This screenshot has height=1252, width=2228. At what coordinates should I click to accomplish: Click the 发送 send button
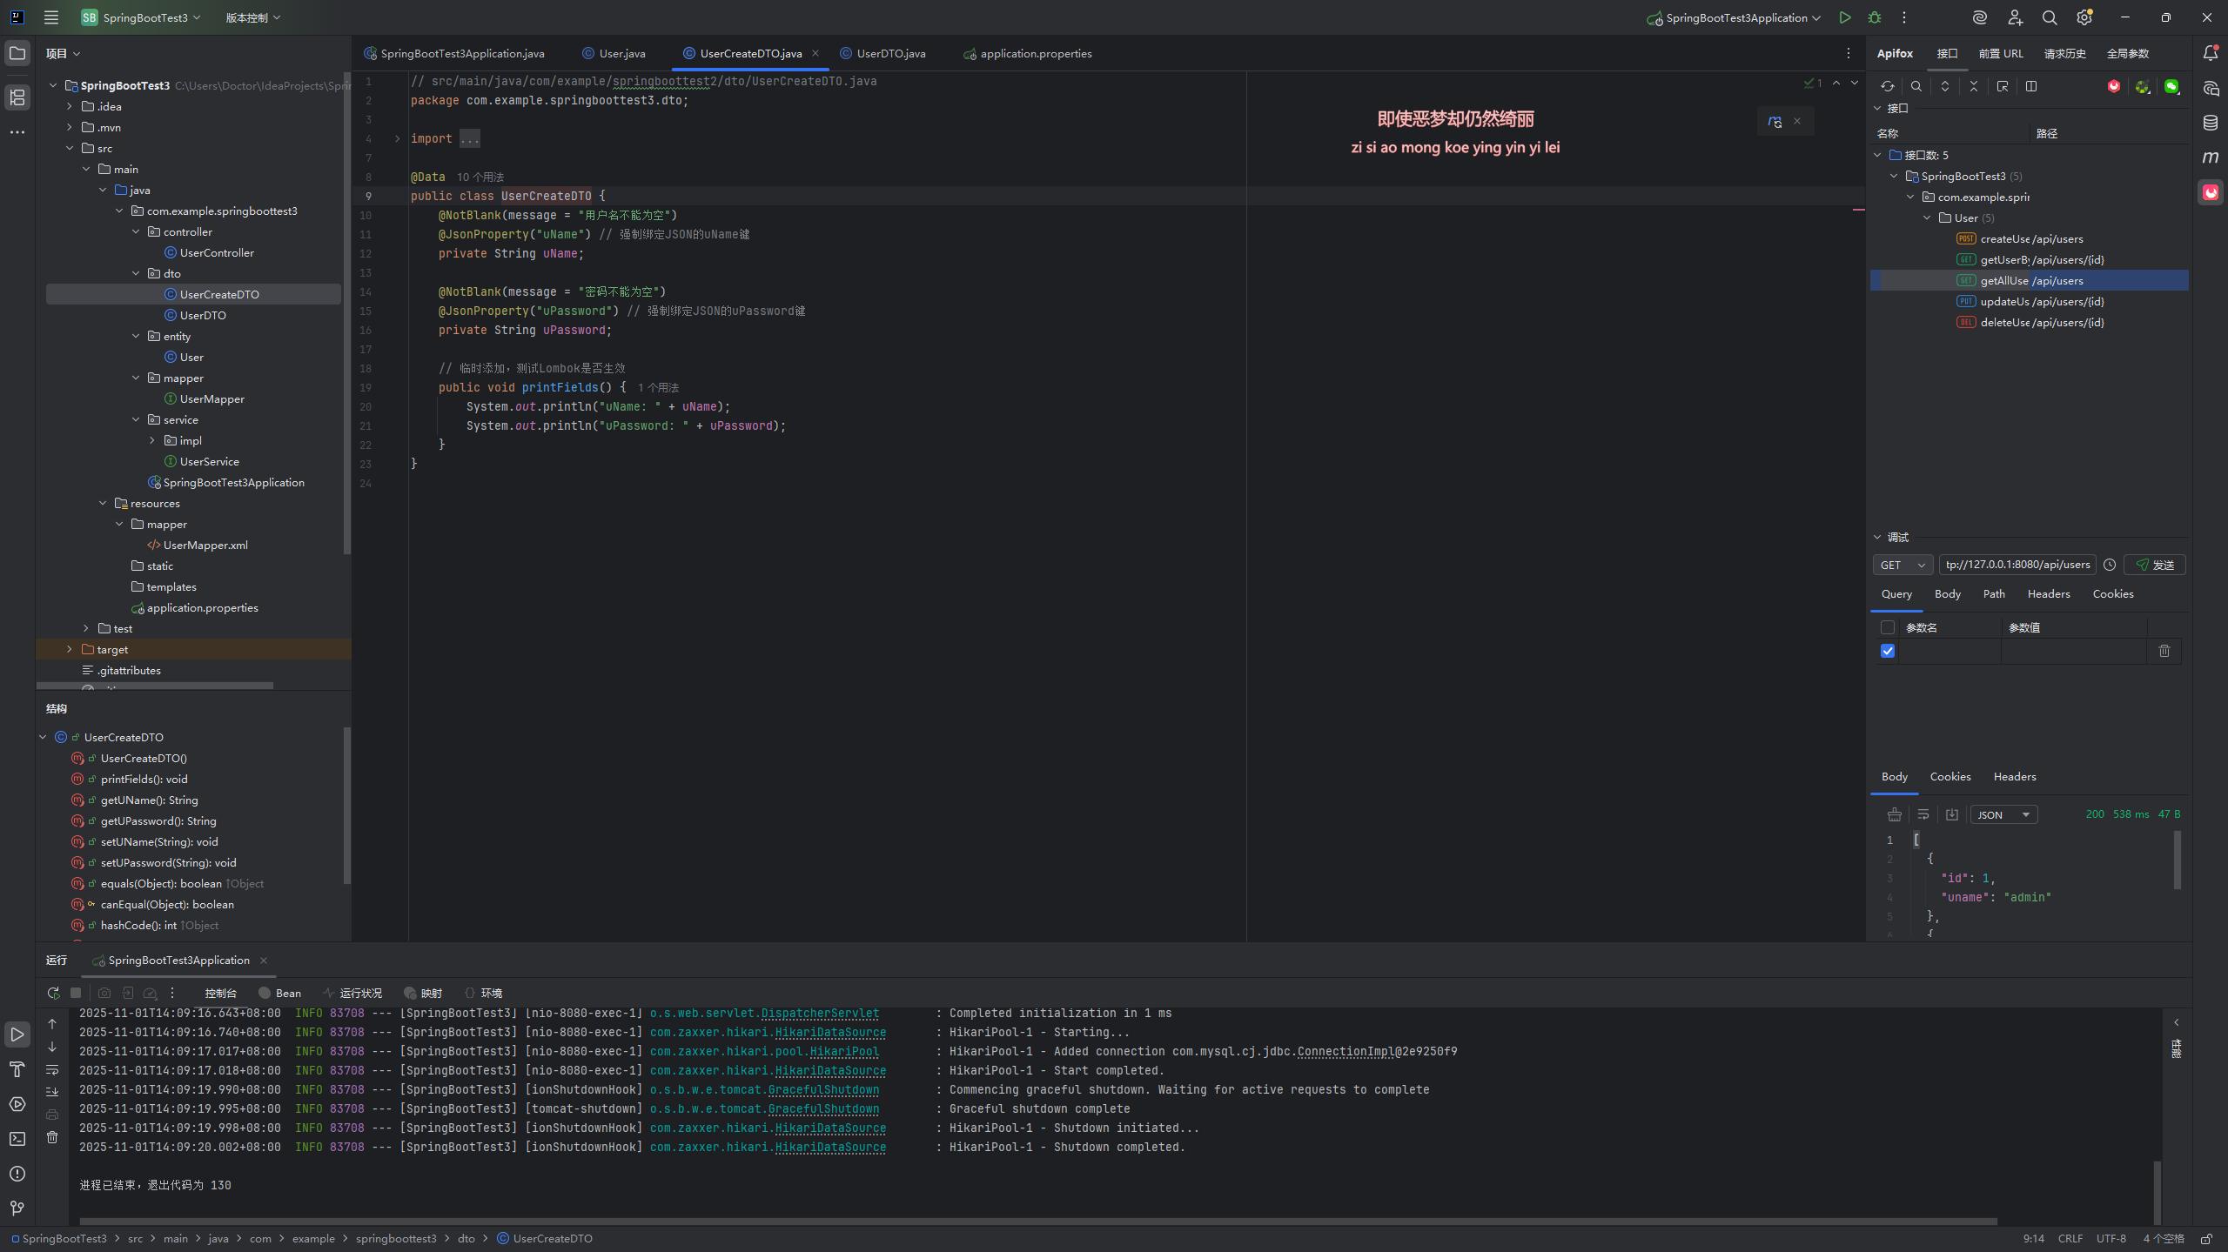(2155, 565)
